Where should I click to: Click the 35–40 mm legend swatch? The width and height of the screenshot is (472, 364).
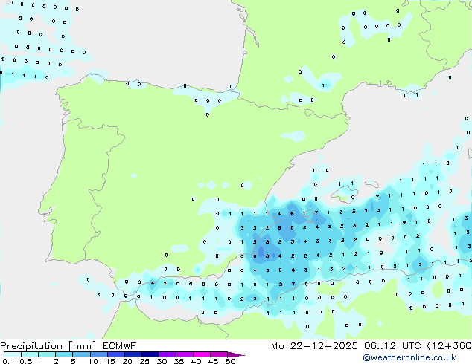[184, 354]
